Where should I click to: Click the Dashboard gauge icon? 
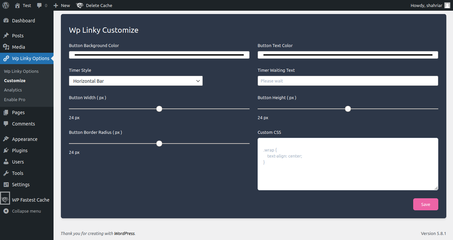[6, 20]
